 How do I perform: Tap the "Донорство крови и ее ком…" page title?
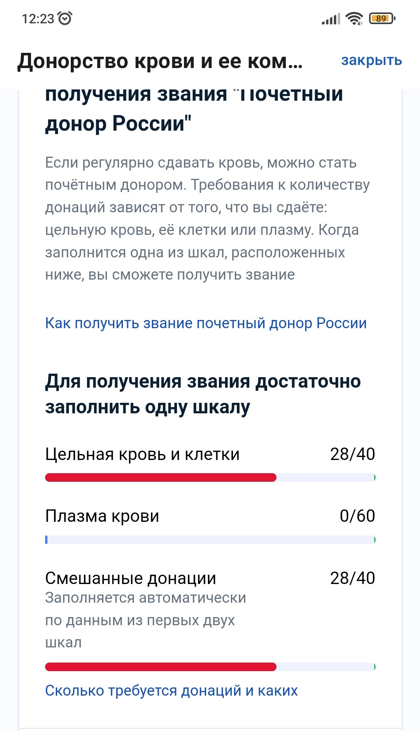160,61
